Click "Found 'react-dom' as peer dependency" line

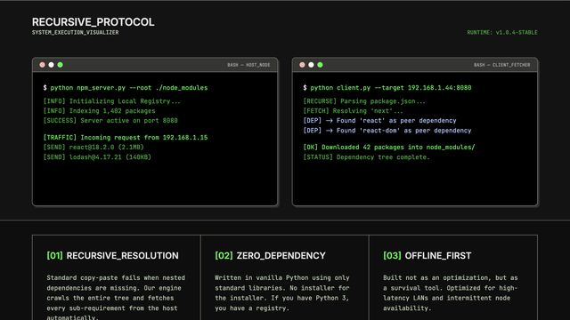tap(387, 131)
